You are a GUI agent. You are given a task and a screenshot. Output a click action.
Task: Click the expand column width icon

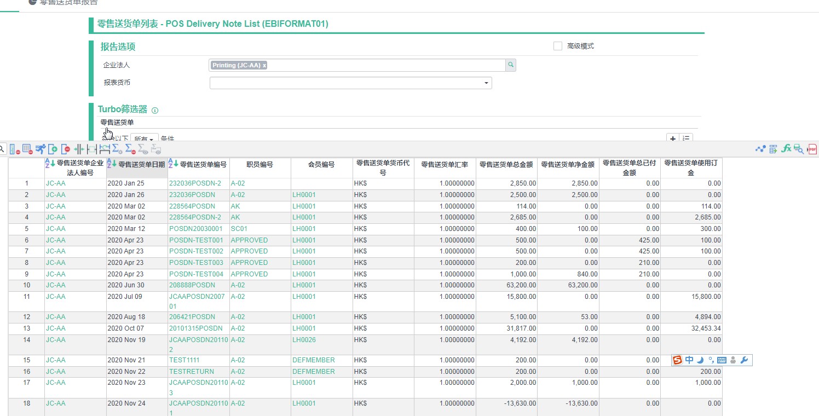(x=92, y=149)
